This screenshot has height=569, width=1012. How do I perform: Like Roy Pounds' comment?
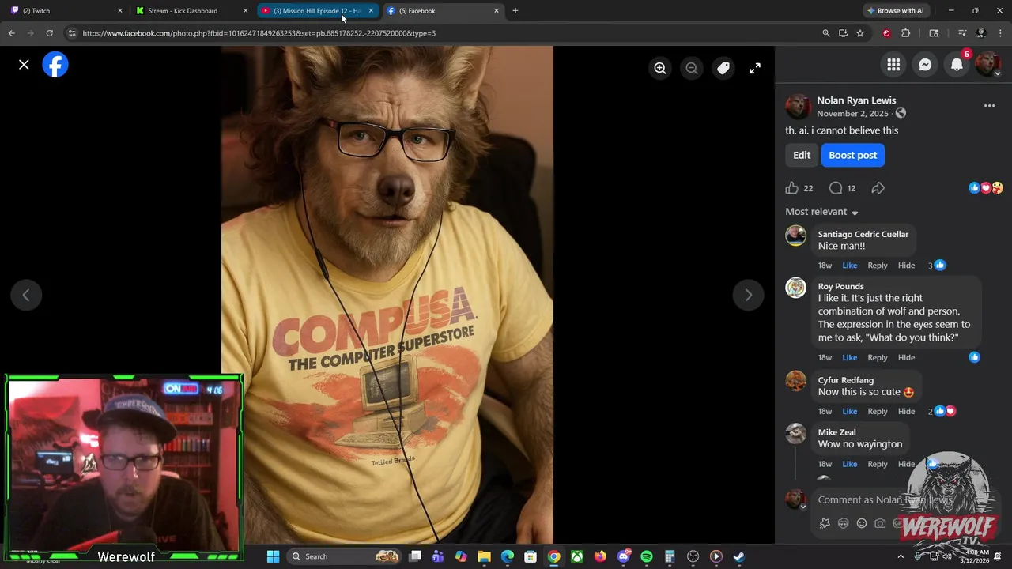(849, 358)
